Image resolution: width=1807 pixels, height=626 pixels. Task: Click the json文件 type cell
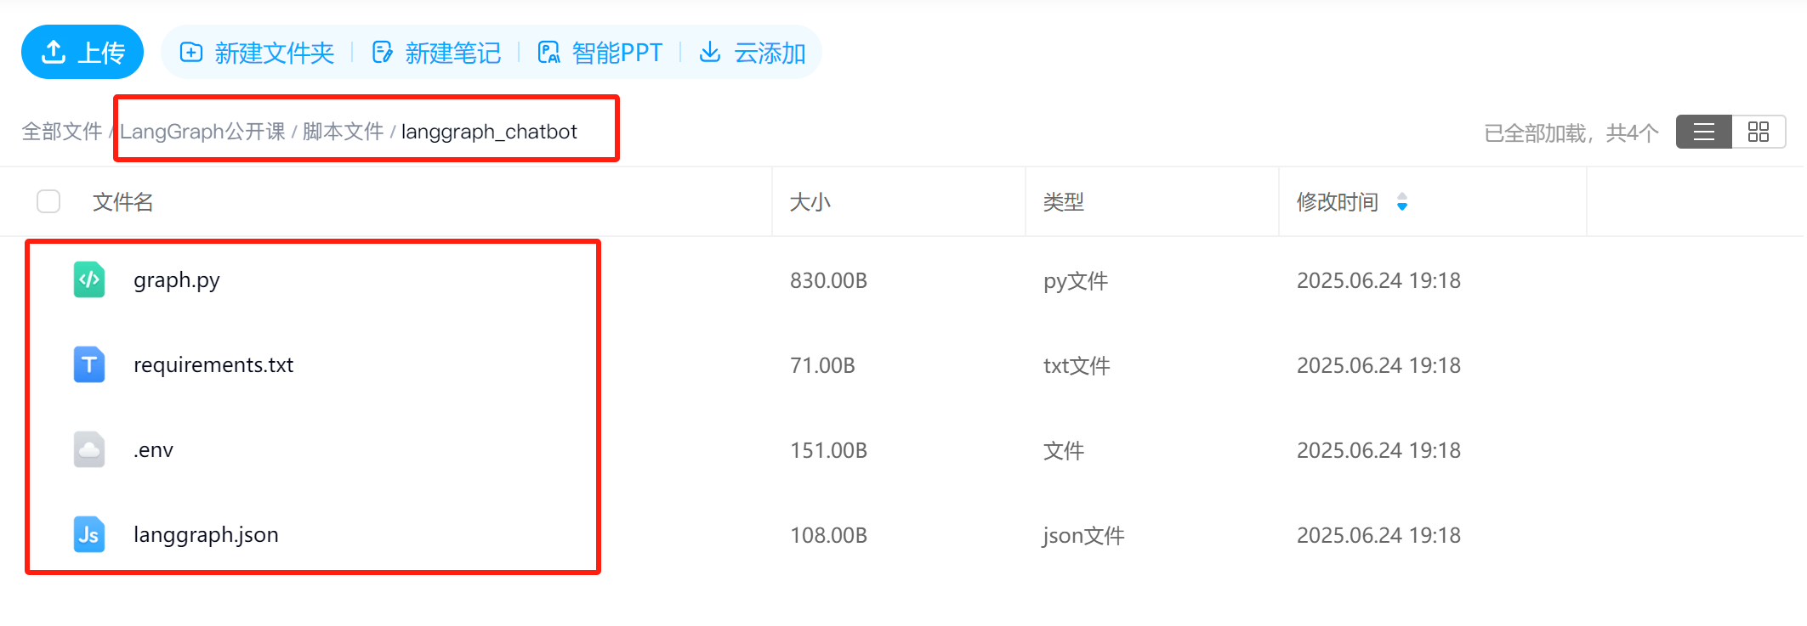point(1083,536)
